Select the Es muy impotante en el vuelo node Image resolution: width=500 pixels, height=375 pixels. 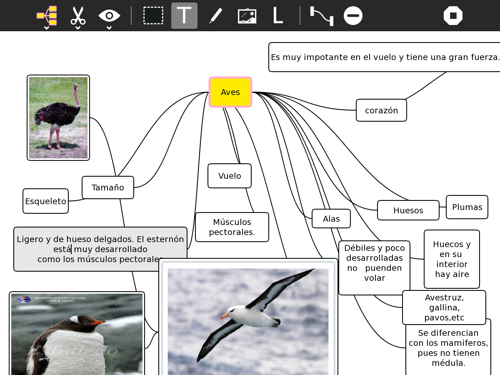(384, 57)
